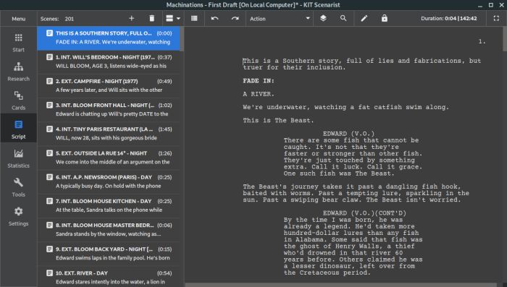
Task: Open search in script
Action: (x=343, y=18)
